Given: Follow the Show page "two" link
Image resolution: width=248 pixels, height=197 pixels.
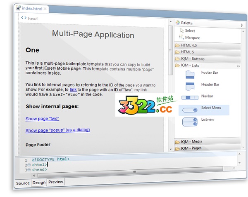Looking at the screenshot, I should (x=42, y=119).
